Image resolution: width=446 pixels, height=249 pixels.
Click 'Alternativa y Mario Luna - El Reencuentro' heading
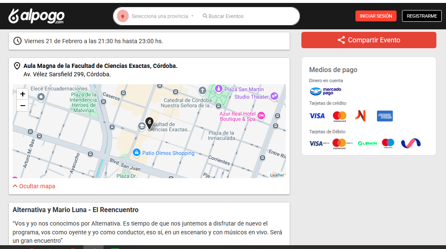[75, 210]
